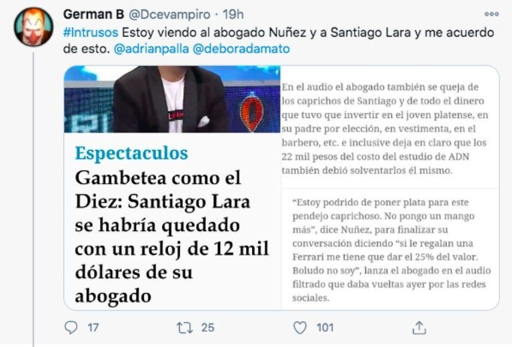Screen dimensions: 512x347
Task: Open the quoted Estoy podrido text image
Action: coord(391,250)
